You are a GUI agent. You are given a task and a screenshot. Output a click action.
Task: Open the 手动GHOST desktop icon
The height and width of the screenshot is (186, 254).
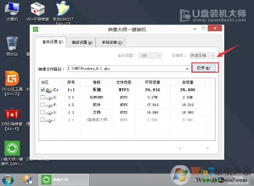coord(63,13)
